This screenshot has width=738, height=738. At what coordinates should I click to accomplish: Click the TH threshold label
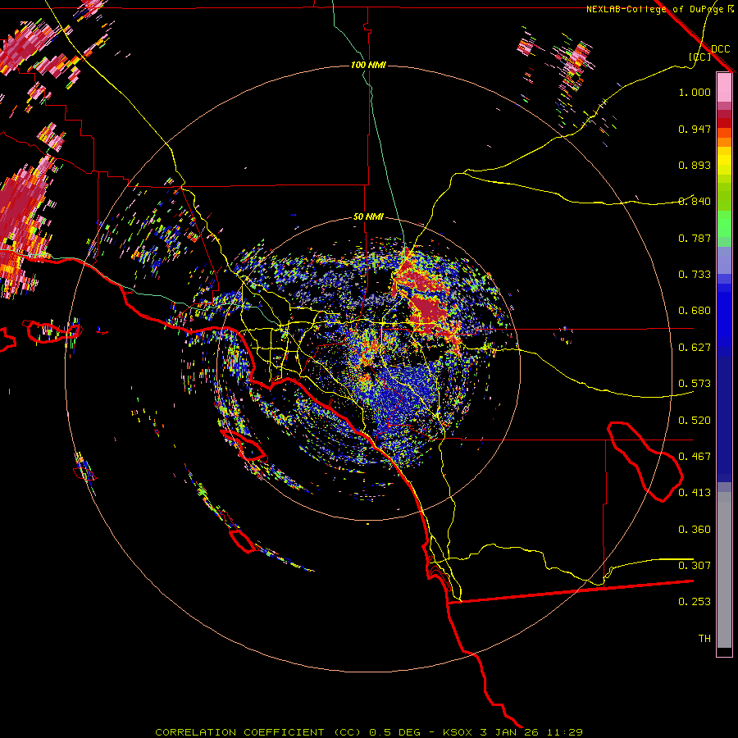point(704,639)
